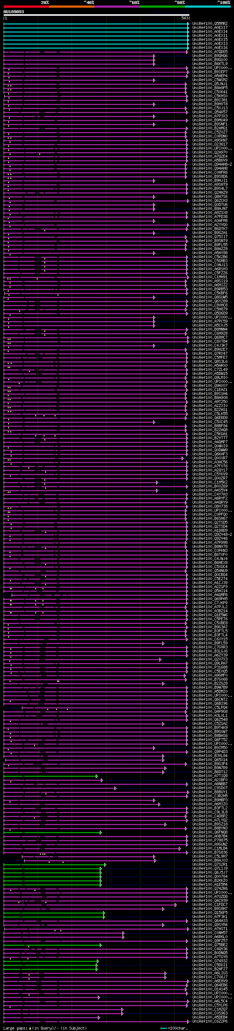The image size is (234, 1031).
Task: Select the UniRef100_Q75BE2 label
Action: [210, 945]
